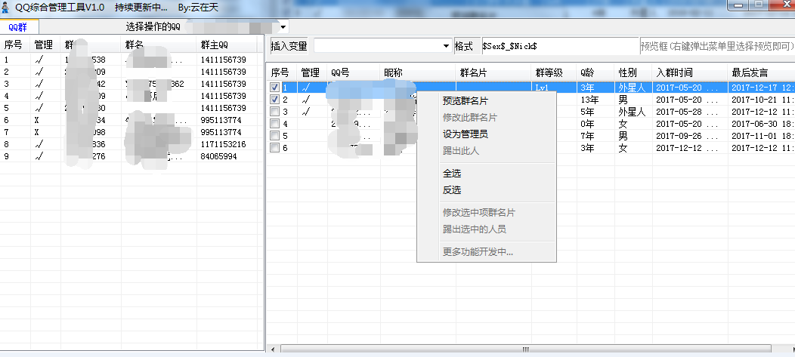Choose 设为管理员 in context menu
This screenshot has height=357, width=795.
point(465,134)
